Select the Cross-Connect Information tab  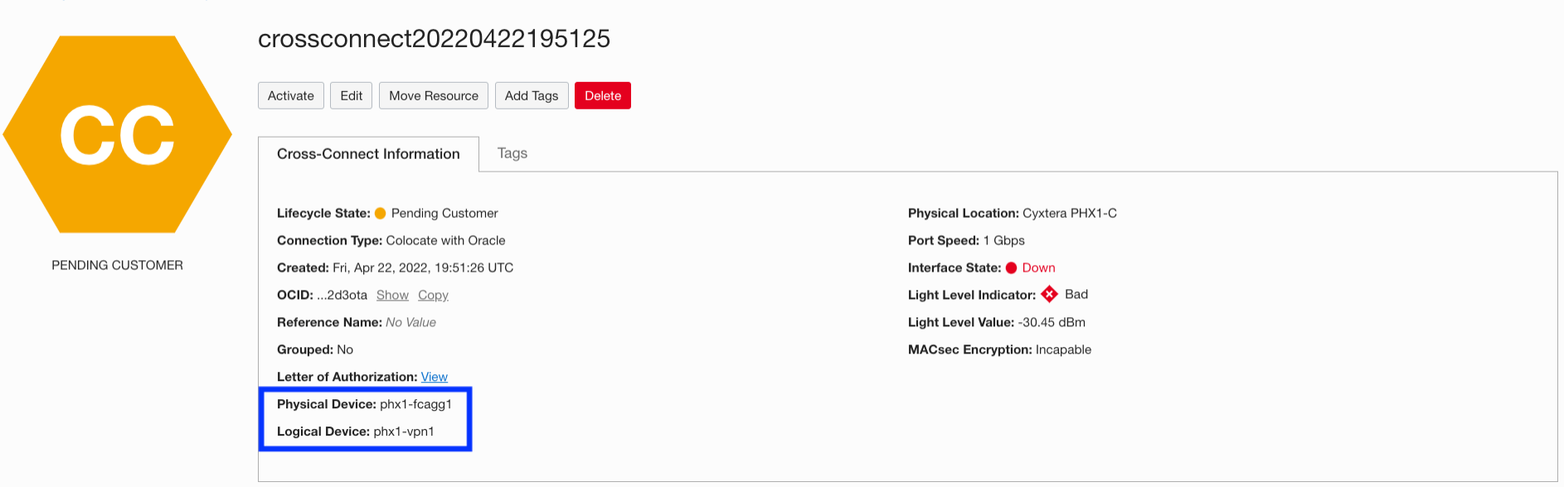(x=368, y=154)
